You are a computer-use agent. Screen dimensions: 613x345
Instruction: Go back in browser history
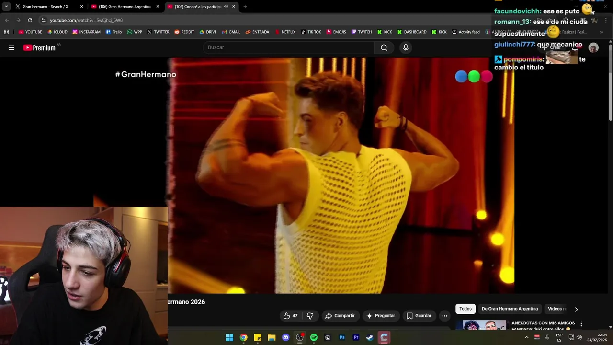click(7, 20)
